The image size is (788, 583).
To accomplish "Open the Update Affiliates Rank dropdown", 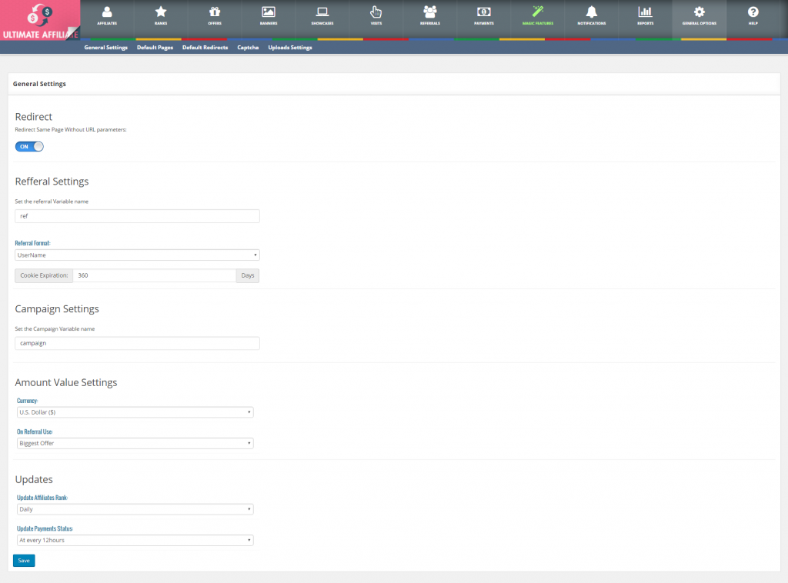I will pos(135,509).
